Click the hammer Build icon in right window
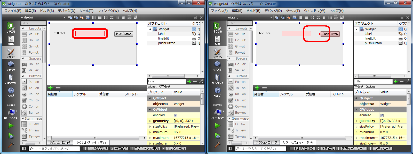The height and width of the screenshot is (154, 413). [217, 145]
